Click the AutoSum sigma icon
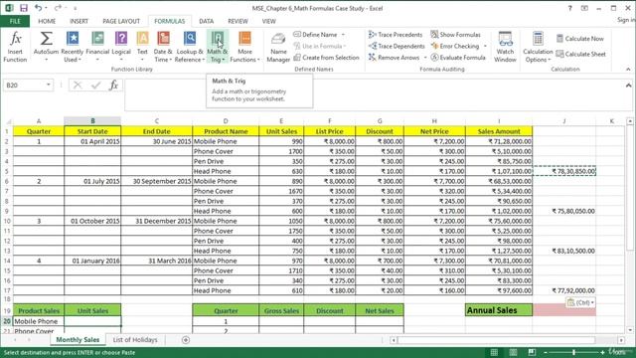The height and width of the screenshot is (358, 636). pos(46,39)
